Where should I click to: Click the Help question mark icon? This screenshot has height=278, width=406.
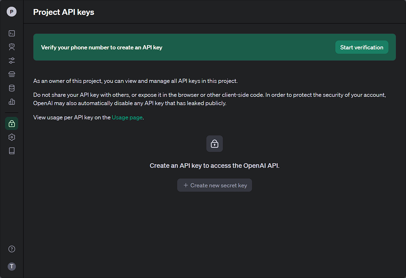click(x=12, y=249)
